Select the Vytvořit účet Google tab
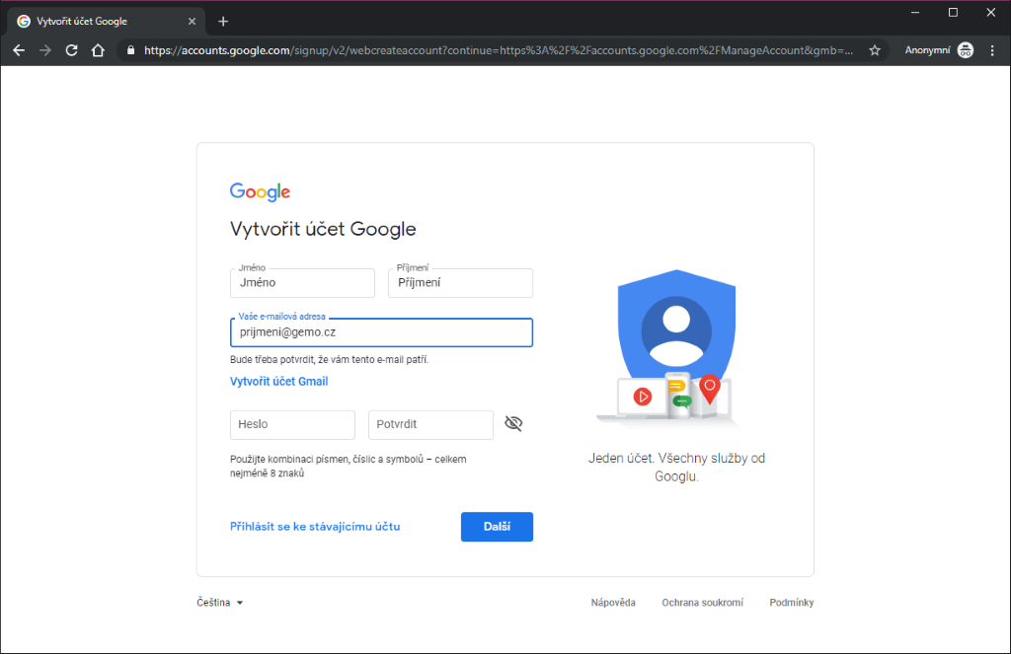 [x=107, y=22]
